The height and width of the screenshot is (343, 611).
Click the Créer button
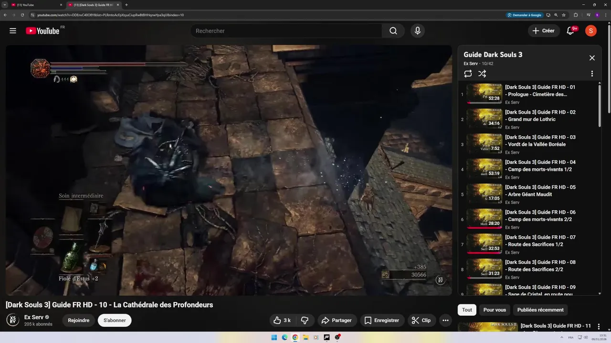click(544, 31)
